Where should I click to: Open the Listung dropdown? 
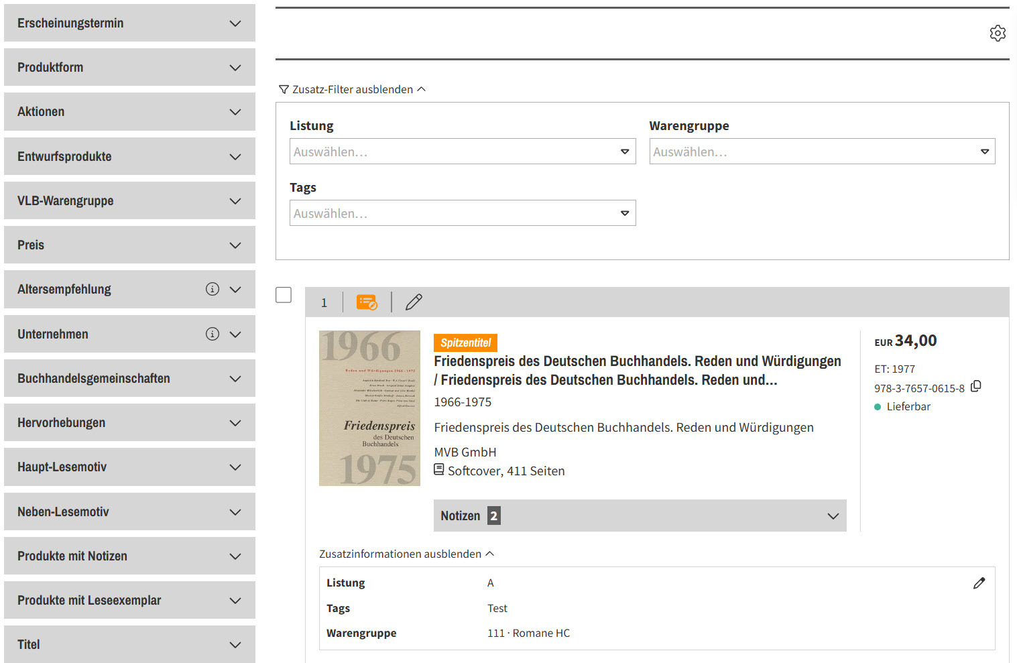coord(462,152)
